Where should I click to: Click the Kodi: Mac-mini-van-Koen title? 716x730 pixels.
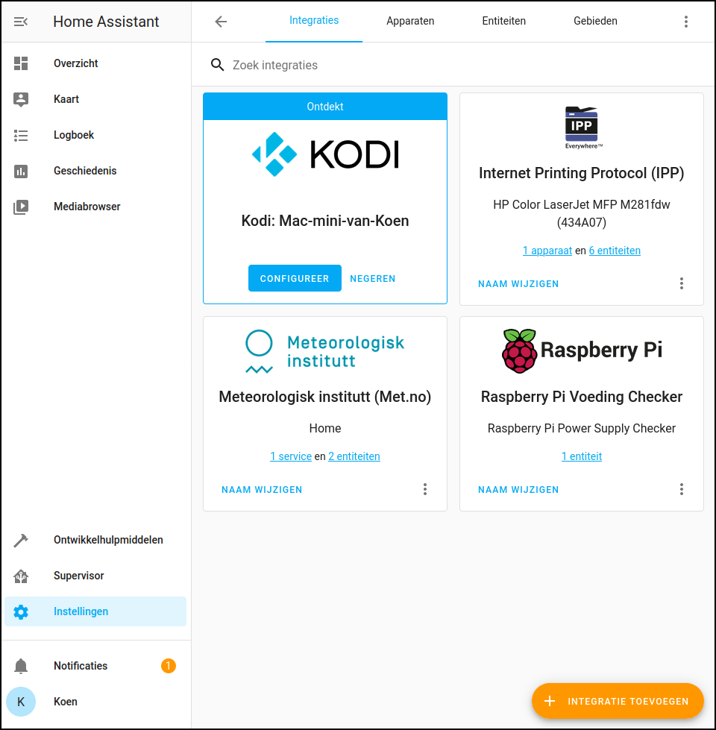(x=325, y=221)
